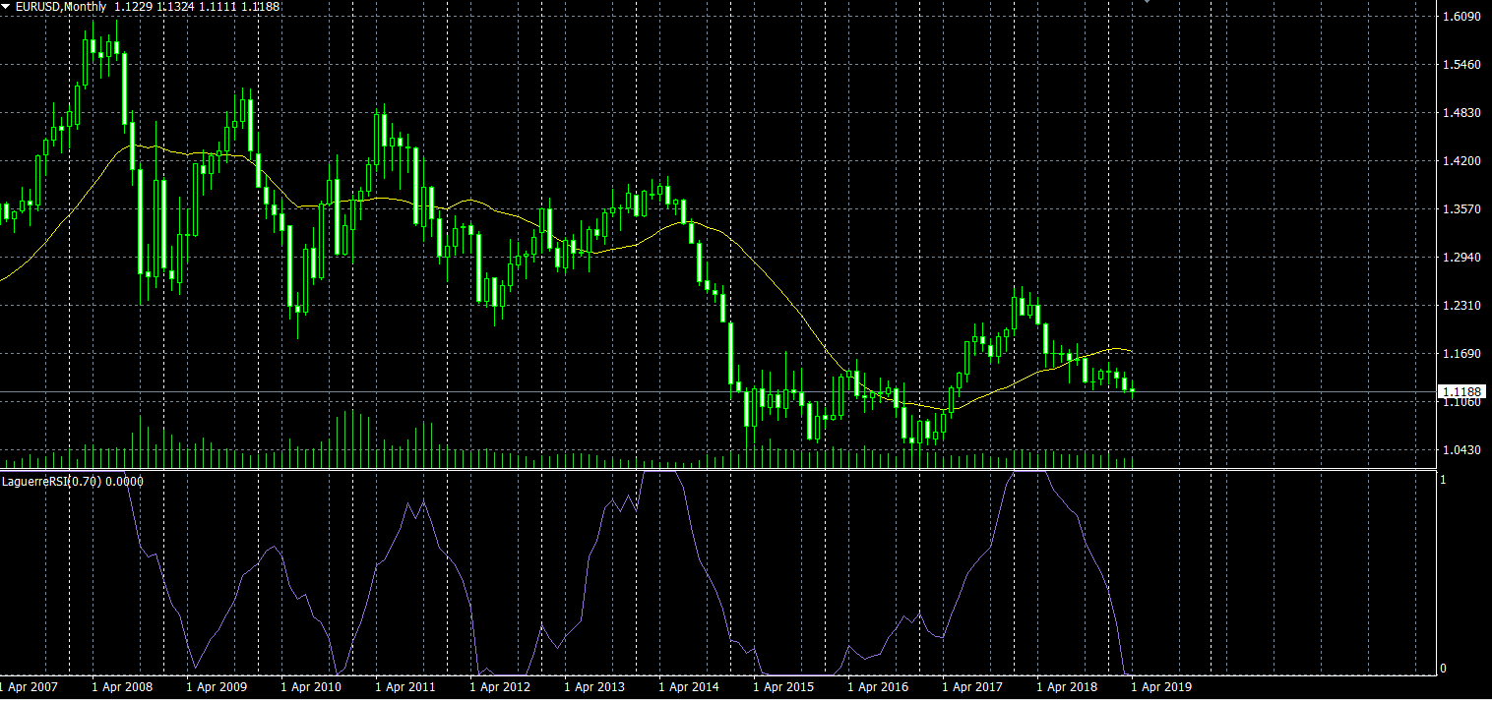
Task: Click the triangle arrow beside EURUSD,Monthly
Action: (6, 7)
